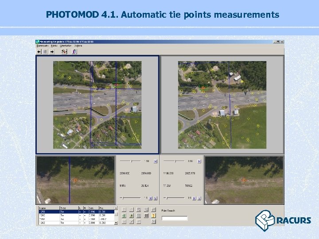
Task: Click the fifth icon in top button row
Action: click(154, 209)
